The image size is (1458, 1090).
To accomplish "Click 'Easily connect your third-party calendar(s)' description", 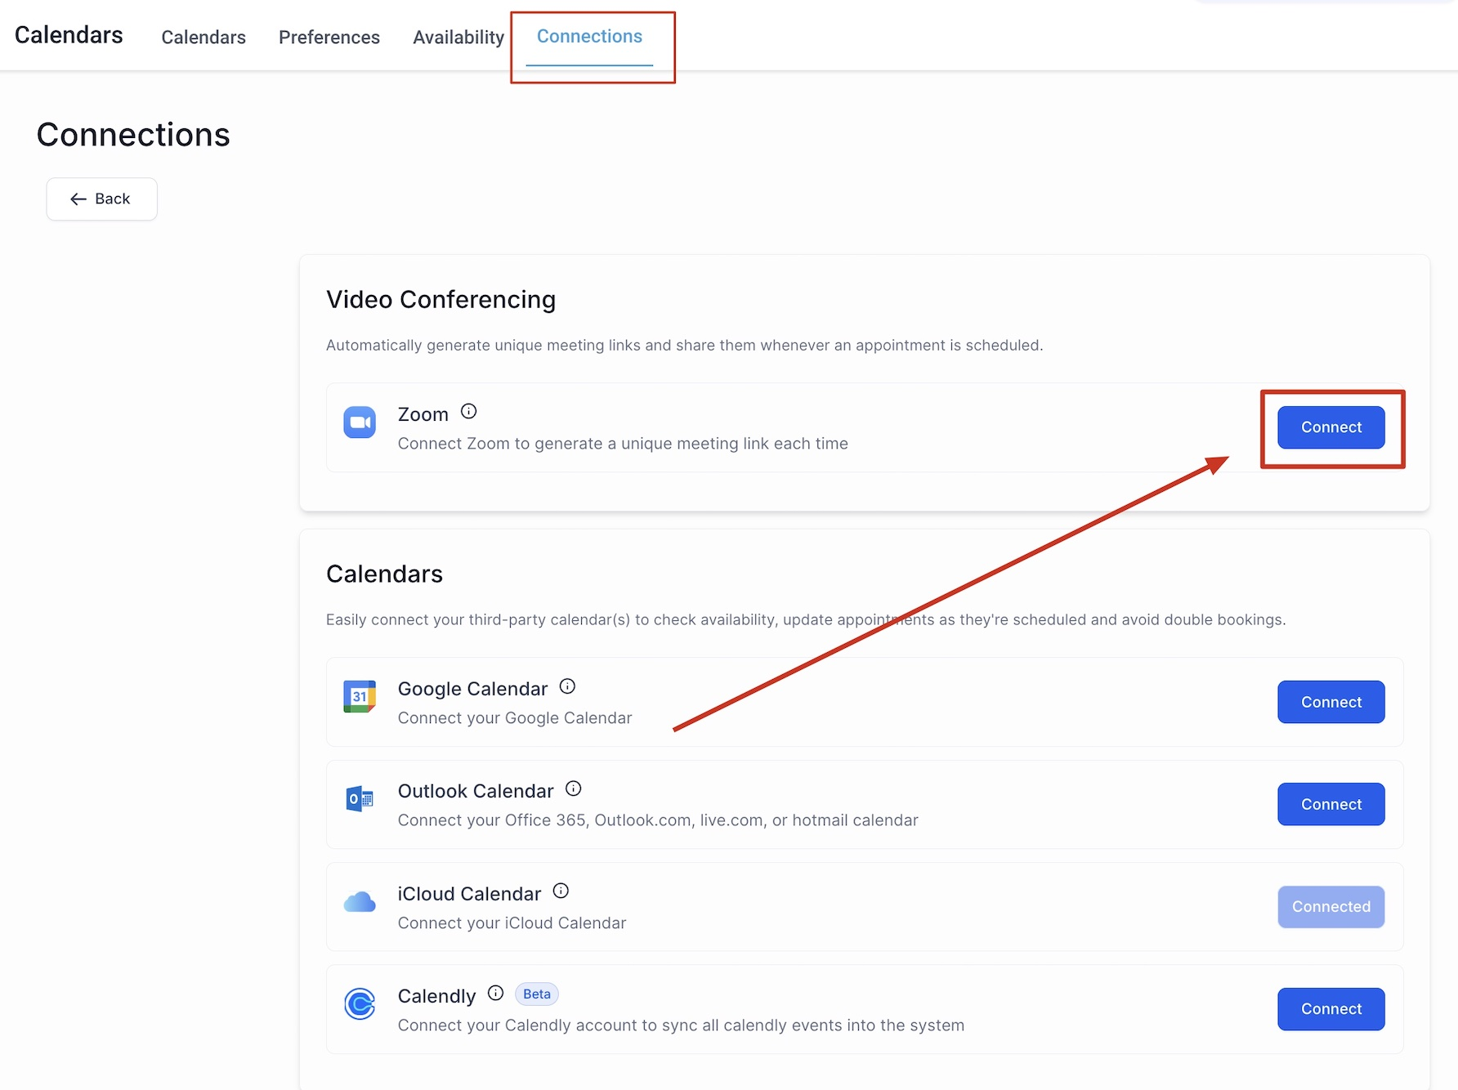I will point(806,620).
